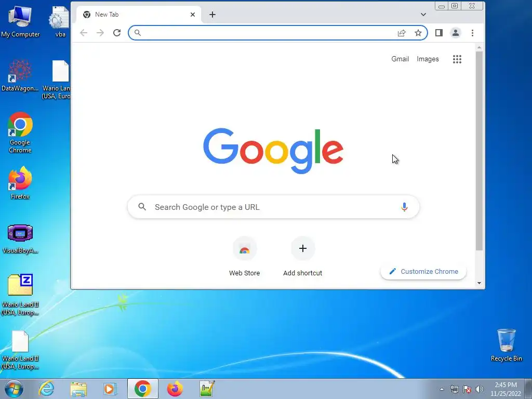Click the taskbar clock showing 2:45 PM
This screenshot has width=532, height=399.
coord(506,389)
